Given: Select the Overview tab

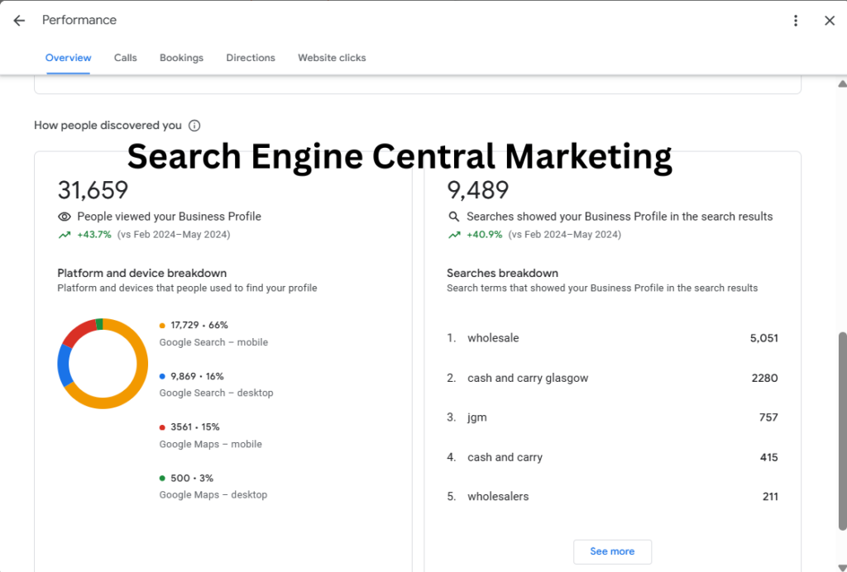Looking at the screenshot, I should point(68,58).
